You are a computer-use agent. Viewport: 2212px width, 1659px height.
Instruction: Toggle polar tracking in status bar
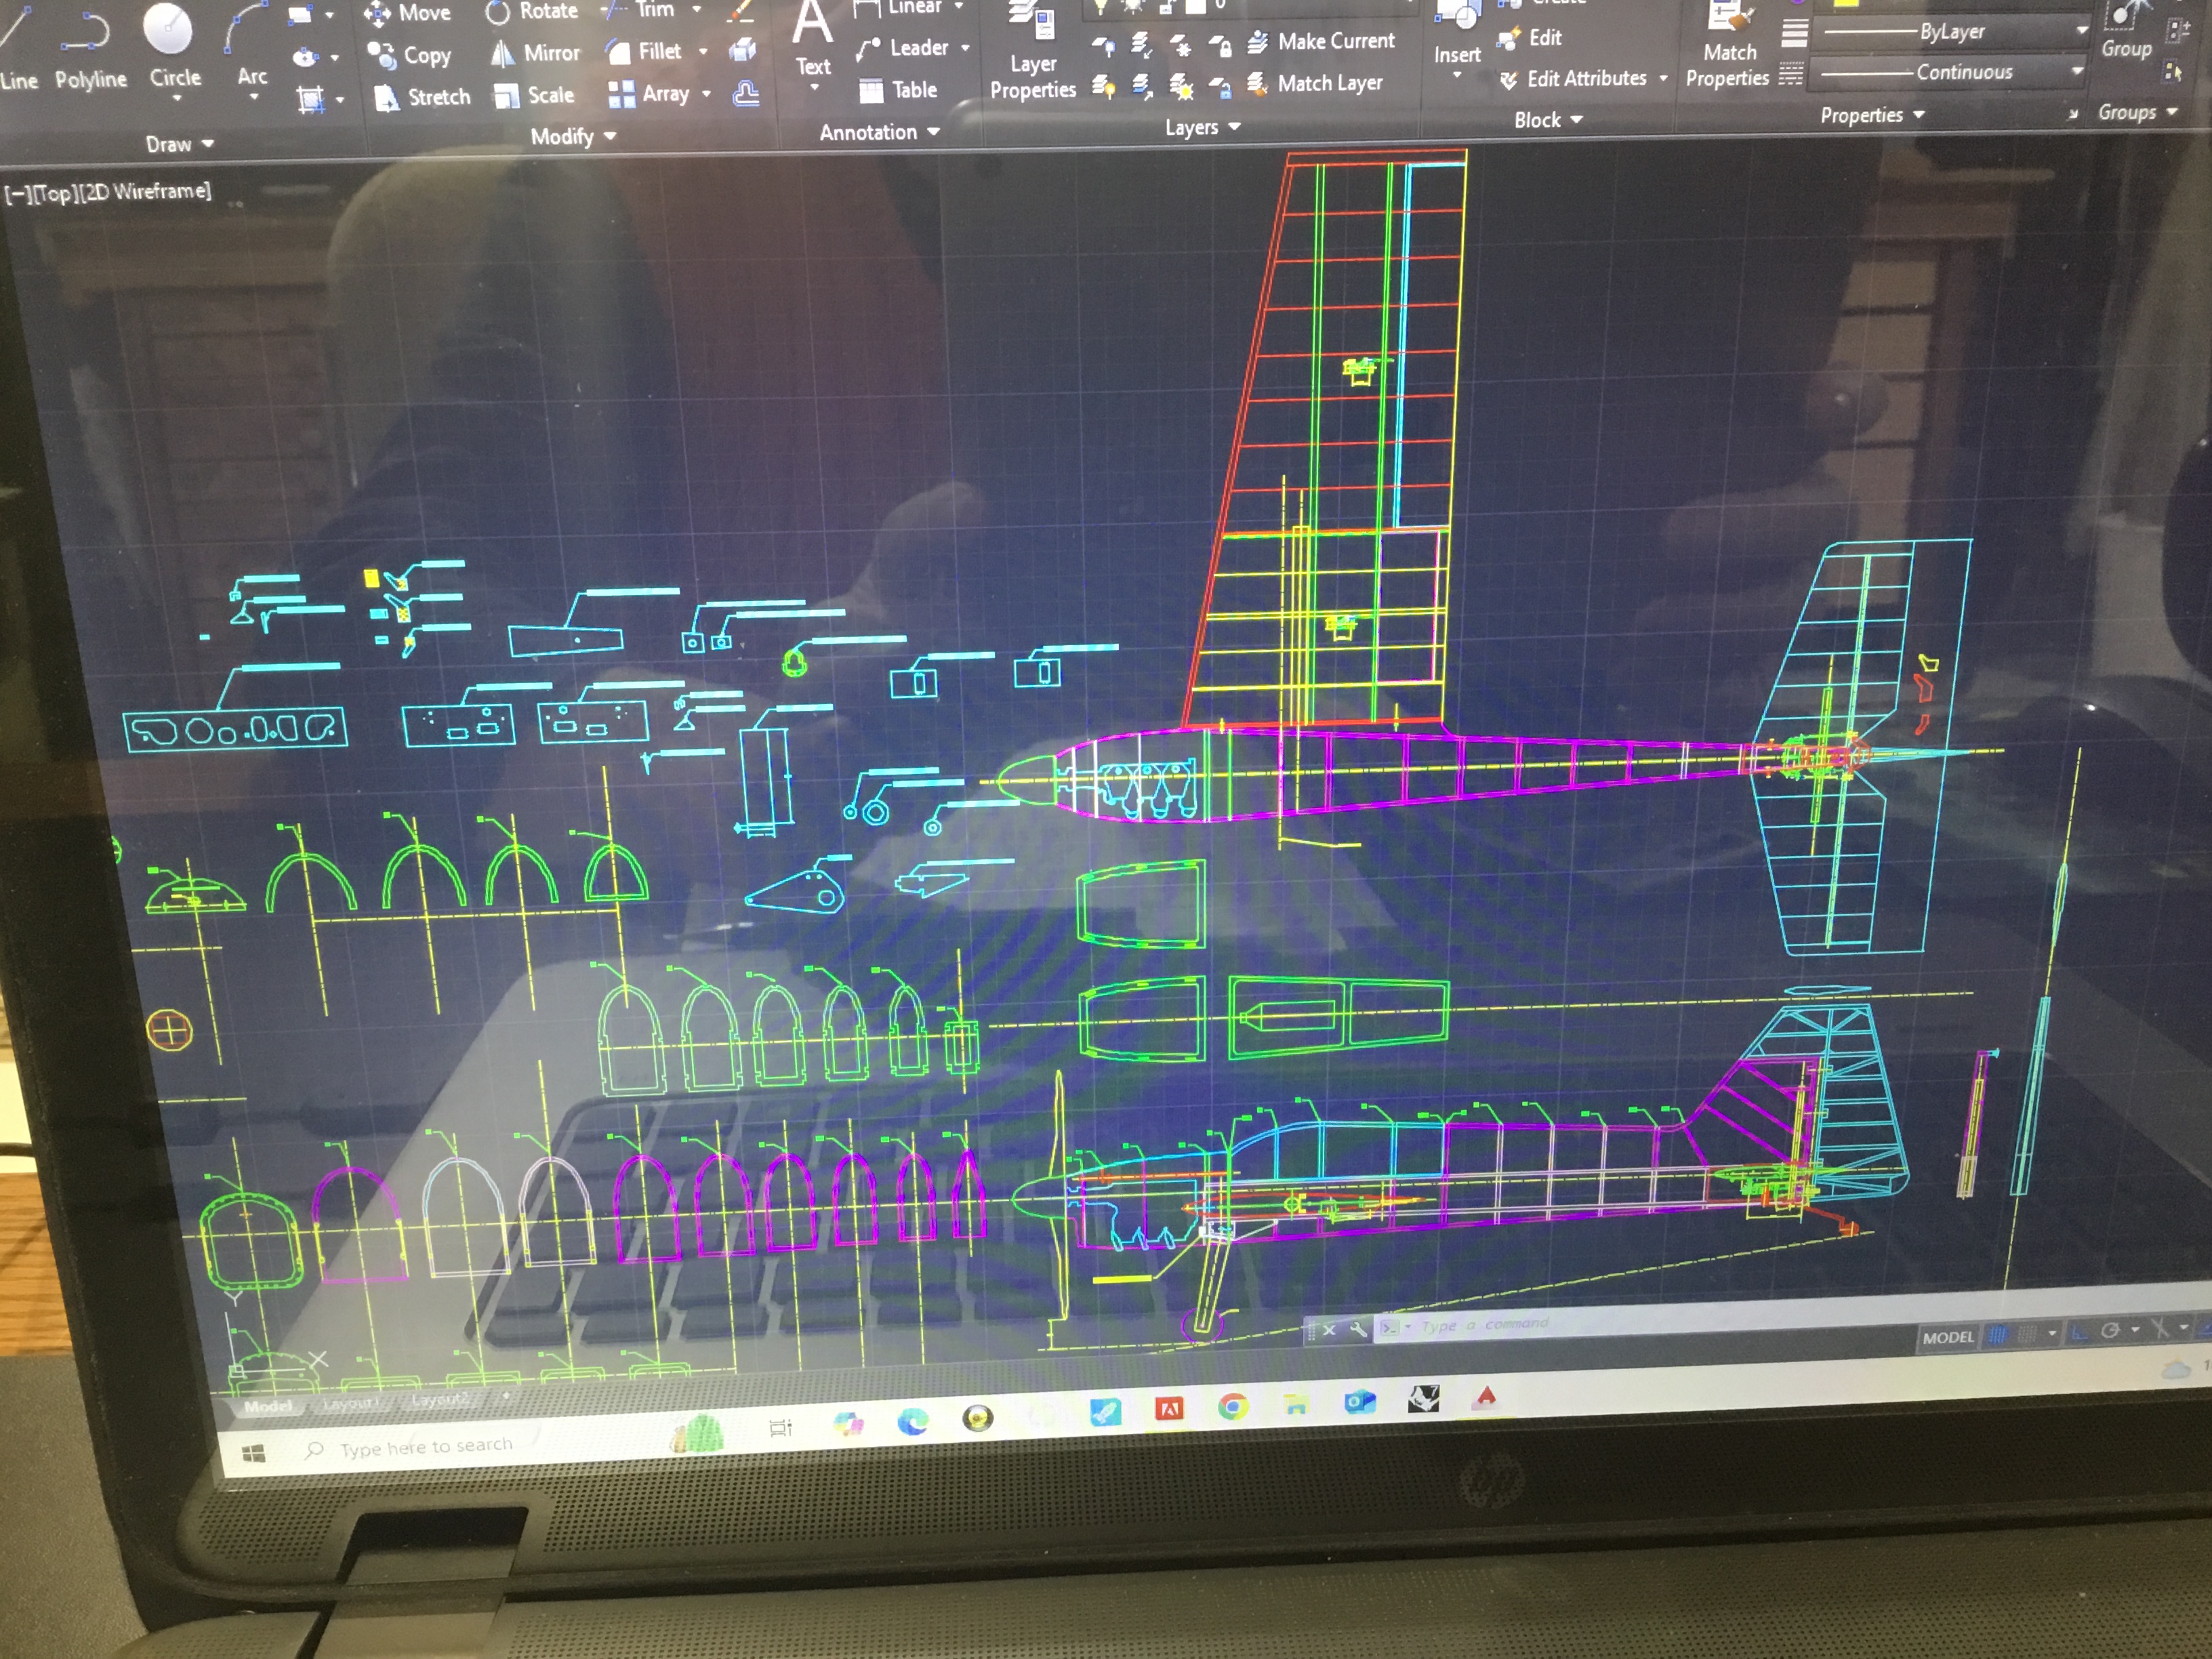2110,1330
